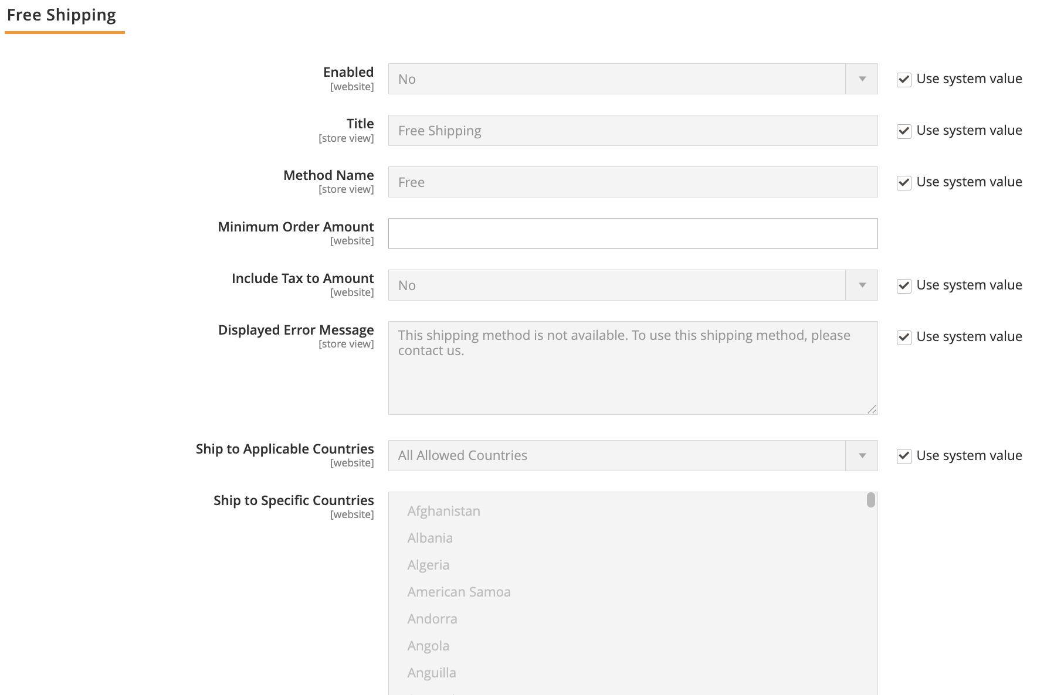Click the textarea resize handle
This screenshot has height=695, width=1037.
[x=873, y=410]
